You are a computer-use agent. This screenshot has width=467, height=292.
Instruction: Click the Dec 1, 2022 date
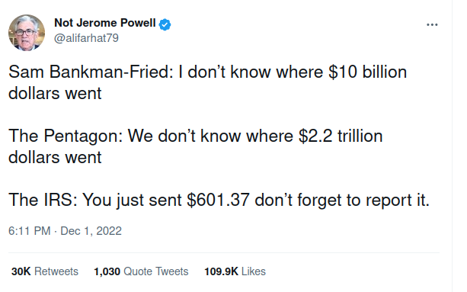(91, 231)
